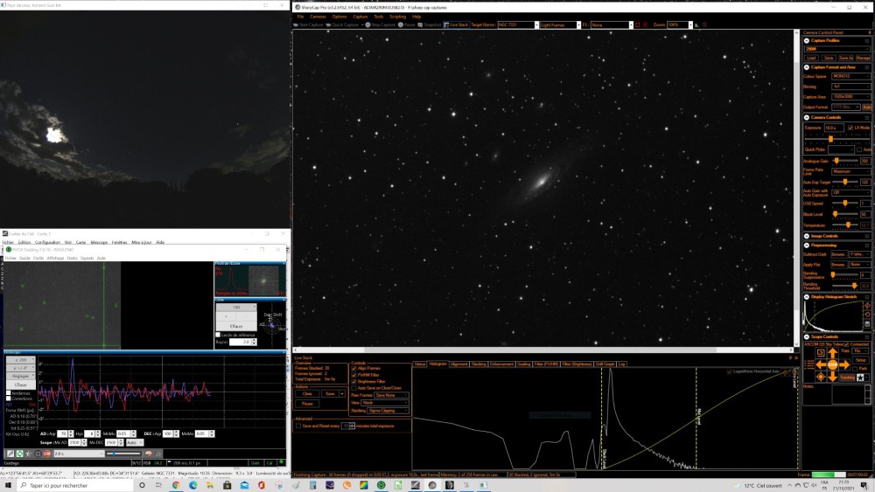Image resolution: width=875 pixels, height=492 pixels.
Task: Click scope Tracking button
Action: (848, 378)
